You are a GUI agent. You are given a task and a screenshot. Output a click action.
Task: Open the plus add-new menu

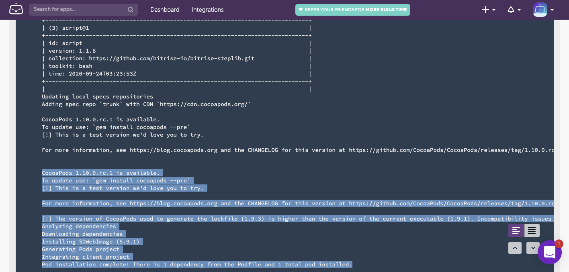pyautogui.click(x=485, y=10)
